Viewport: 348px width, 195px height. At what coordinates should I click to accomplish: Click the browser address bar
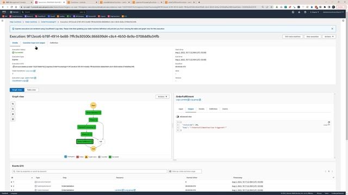click(x=142, y=7)
